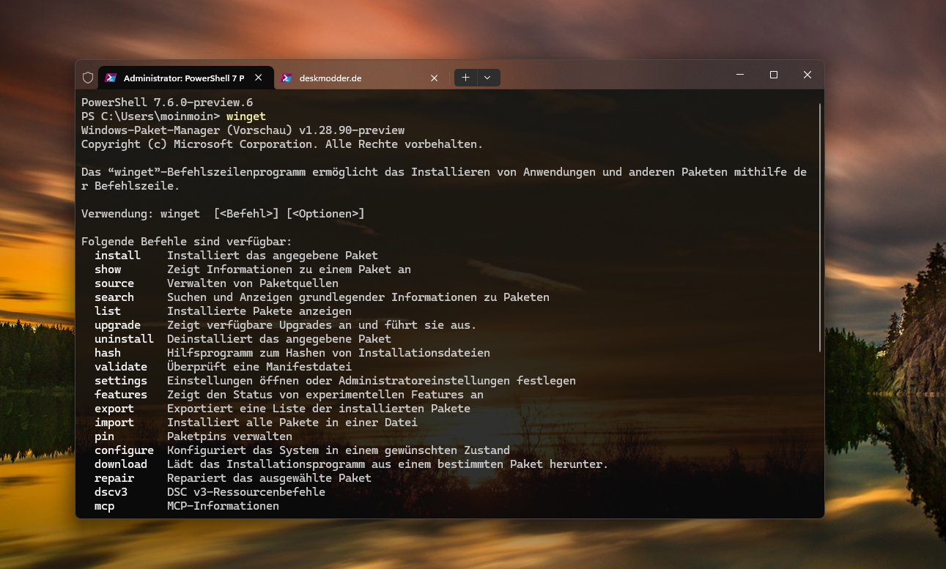
Task: Click the PowerShell icon on deskmodder.de tab
Action: pyautogui.click(x=287, y=78)
